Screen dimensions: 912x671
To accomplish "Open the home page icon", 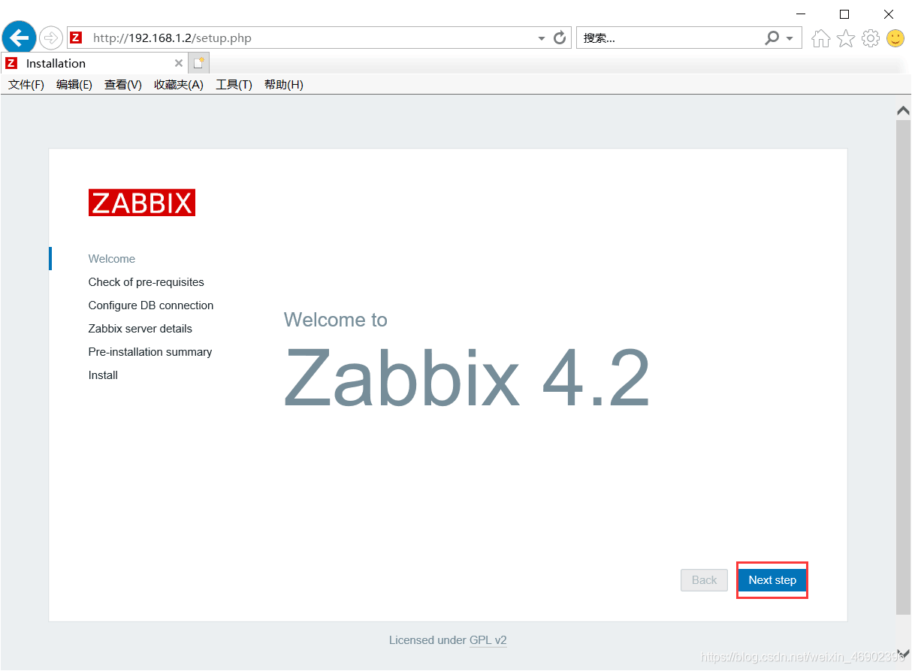I will click(821, 38).
